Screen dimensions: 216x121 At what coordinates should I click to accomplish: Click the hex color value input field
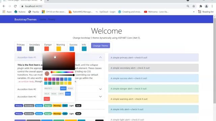(52, 88)
